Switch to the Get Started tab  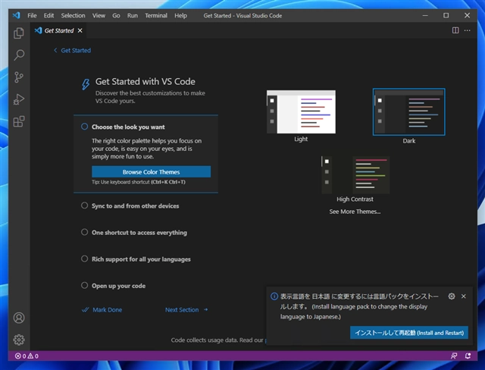coord(59,30)
